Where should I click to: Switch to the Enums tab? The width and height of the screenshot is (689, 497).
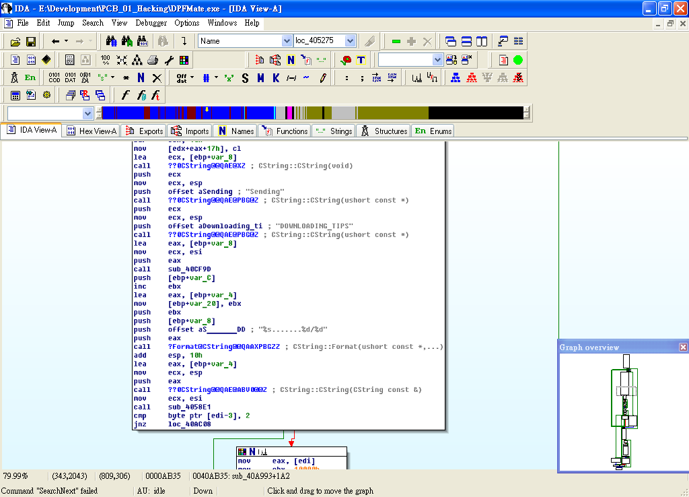(x=433, y=131)
